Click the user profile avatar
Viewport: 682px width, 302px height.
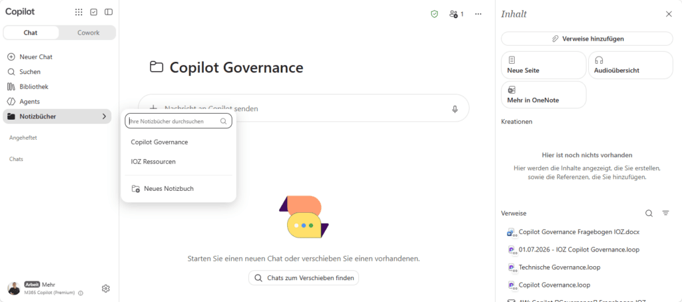pos(14,289)
